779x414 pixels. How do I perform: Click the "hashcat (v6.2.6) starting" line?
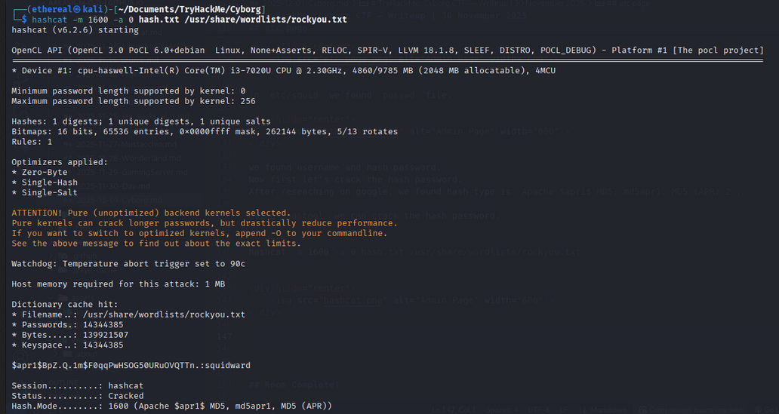[x=75, y=30]
